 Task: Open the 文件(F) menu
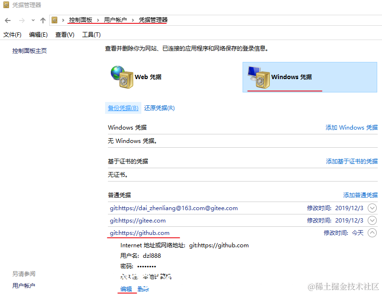(x=12, y=35)
